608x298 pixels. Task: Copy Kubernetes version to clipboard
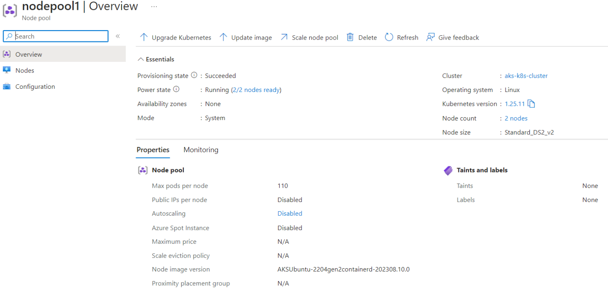click(531, 104)
